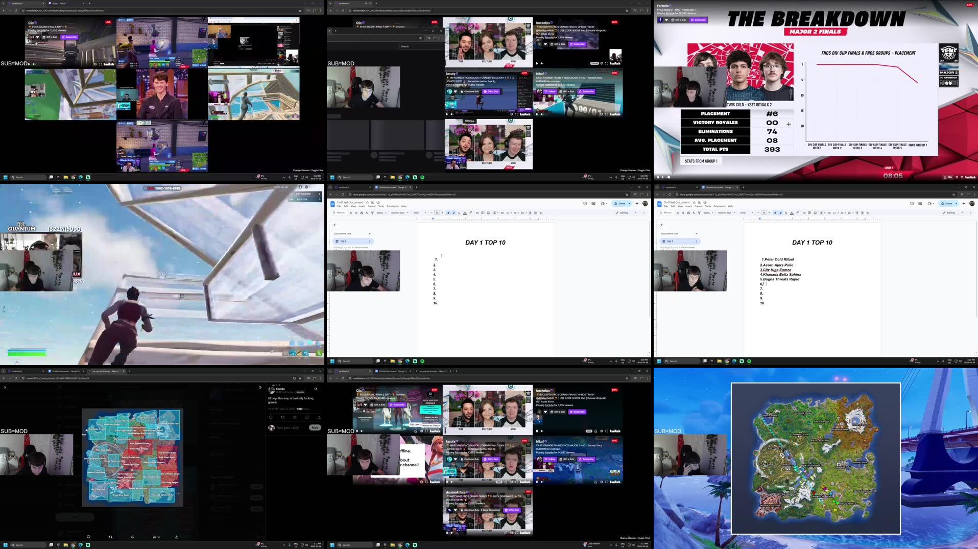Subscribe to Clix in bottom multitwitch window
This screenshot has height=549, width=978.
pos(397,404)
